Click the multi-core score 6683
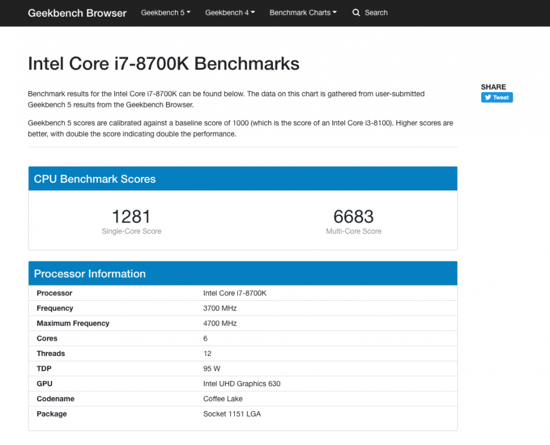The width and height of the screenshot is (550, 445). point(353,217)
